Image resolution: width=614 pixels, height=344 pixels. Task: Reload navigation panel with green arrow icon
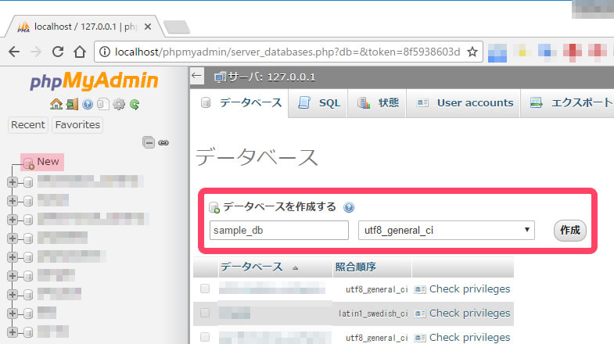(135, 104)
